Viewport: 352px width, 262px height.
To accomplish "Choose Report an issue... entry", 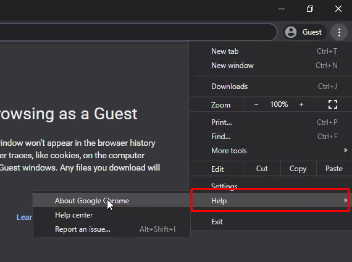I will coord(111,229).
